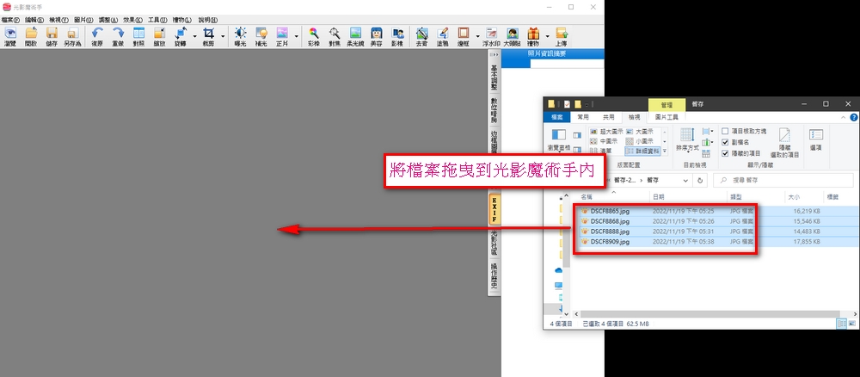Open the 柔光鏡 soft-focus tool
860x377 pixels.
[x=355, y=36]
